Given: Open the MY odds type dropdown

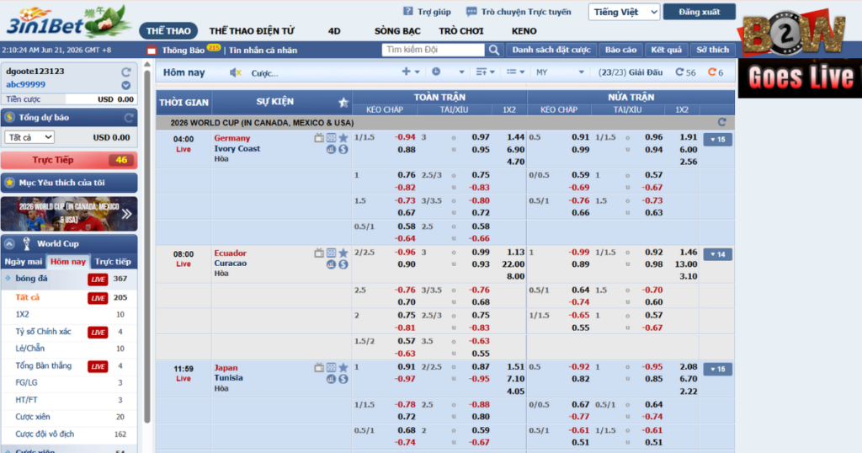Looking at the screenshot, I should pyautogui.click(x=560, y=72).
